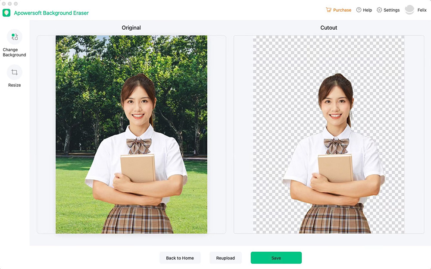
Task: Click the Original photo preview
Action: click(131, 134)
